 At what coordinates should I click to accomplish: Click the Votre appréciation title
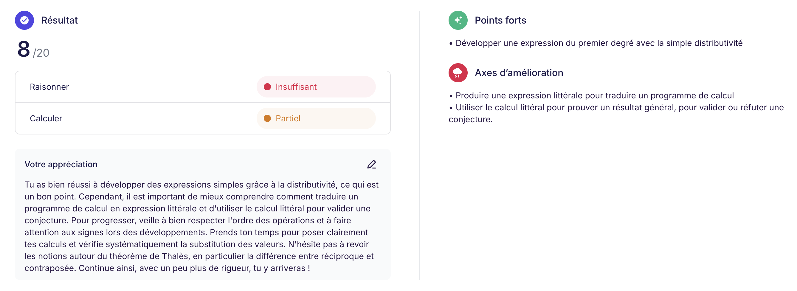pyautogui.click(x=61, y=164)
